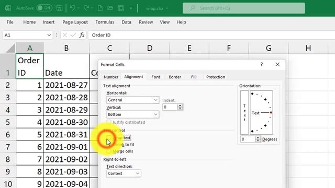Toggle the Merge cells checkbox
Viewport: 335px width, 188px height.
109,151
